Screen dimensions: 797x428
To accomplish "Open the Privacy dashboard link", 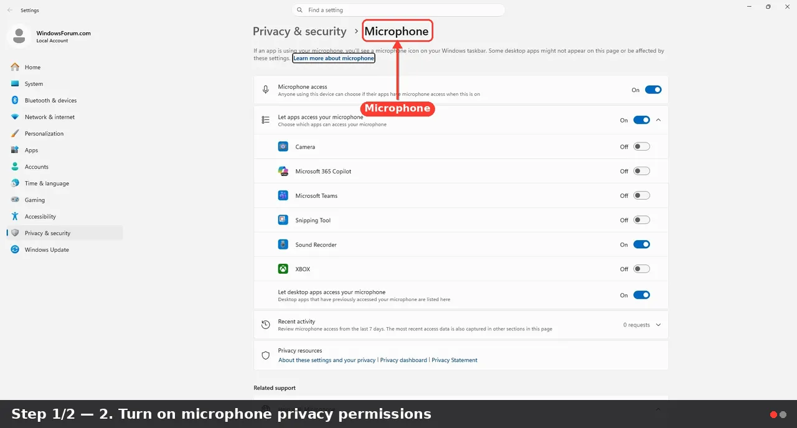I will tap(403, 360).
